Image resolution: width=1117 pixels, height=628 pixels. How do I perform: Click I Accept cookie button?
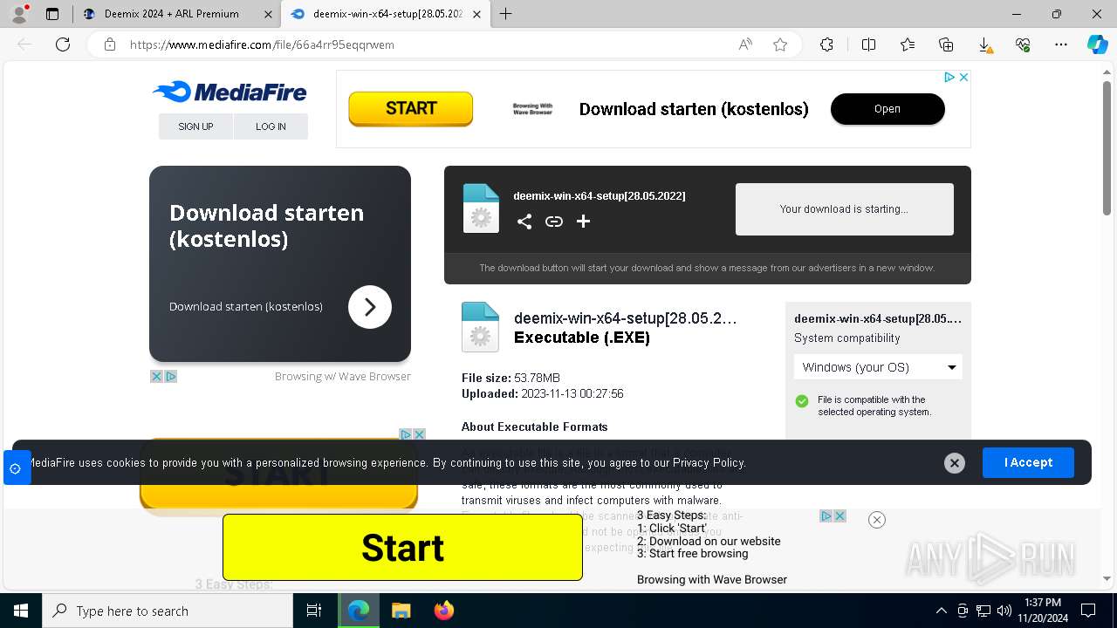[x=1028, y=462]
